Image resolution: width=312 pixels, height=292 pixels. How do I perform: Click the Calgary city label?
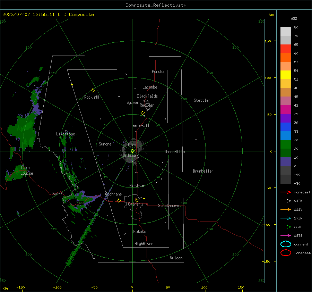click(x=135, y=204)
